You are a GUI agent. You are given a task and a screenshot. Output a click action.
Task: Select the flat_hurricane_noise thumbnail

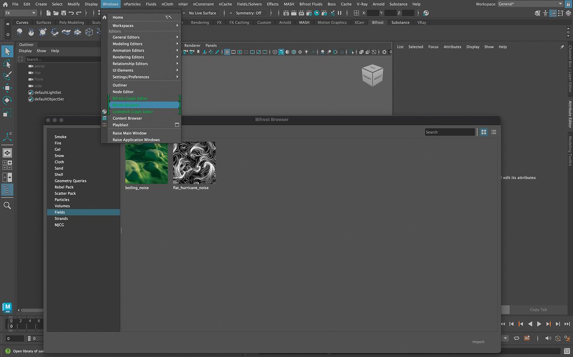[194, 163]
